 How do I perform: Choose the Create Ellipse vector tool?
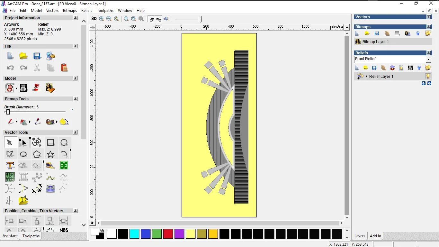pos(23,154)
